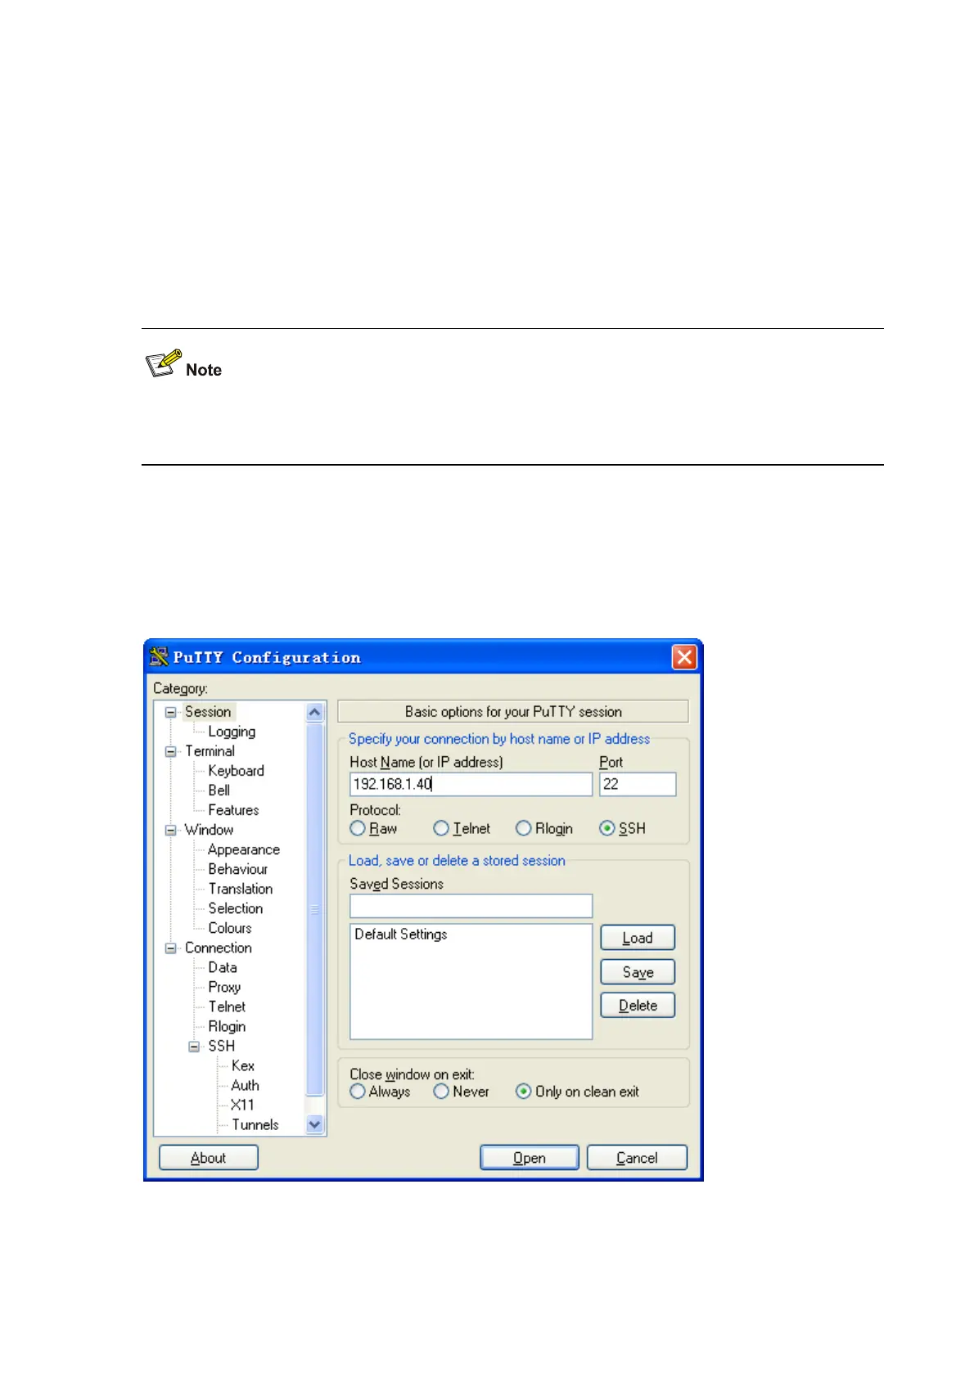Screen dimensions: 974x1378
Task: Collapse the Terminal tree node
Action: pyautogui.click(x=171, y=751)
